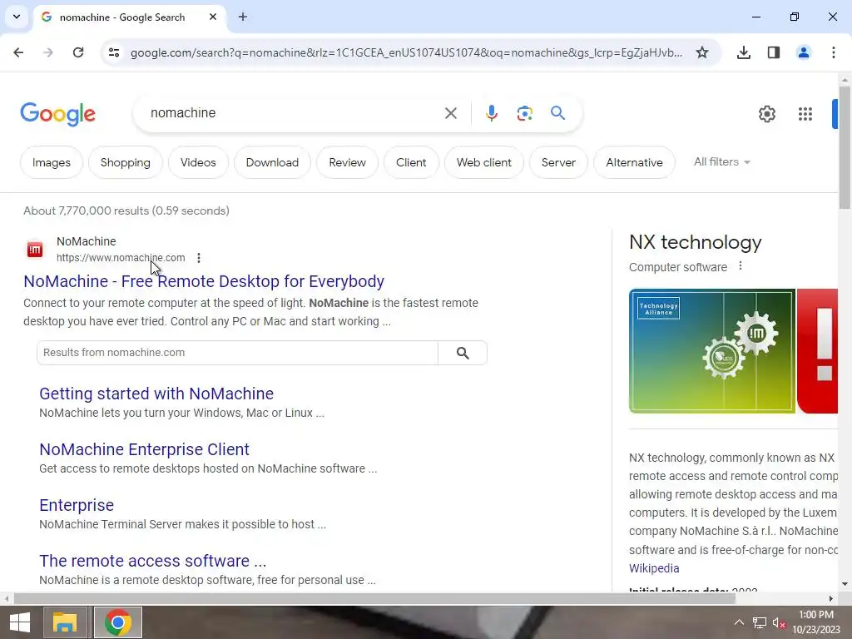Open NoMachine result more-options dots
Image resolution: width=852 pixels, height=639 pixels.
199,258
